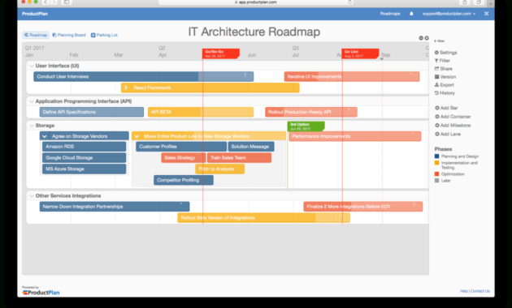
Task: Toggle the browser sidebar icon
Action: click(67, 2)
